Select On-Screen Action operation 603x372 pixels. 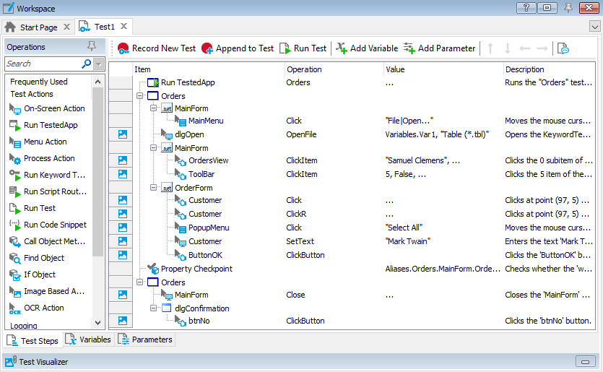[x=47, y=109]
